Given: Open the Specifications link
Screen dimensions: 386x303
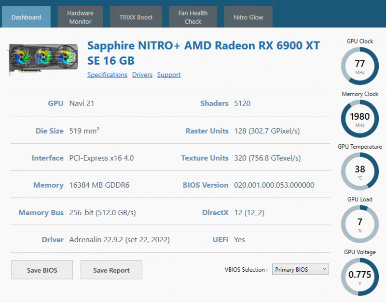Looking at the screenshot, I should tap(107, 75).
